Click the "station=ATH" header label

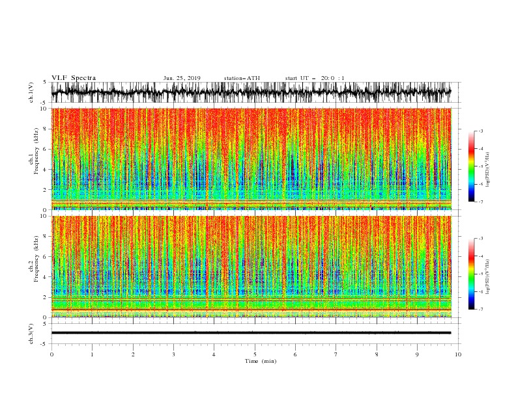pyautogui.click(x=242, y=78)
